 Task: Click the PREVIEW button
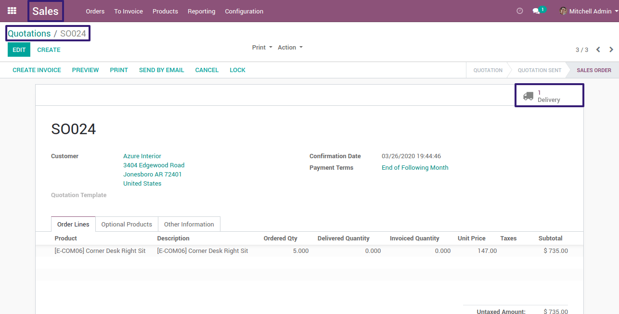(x=85, y=70)
